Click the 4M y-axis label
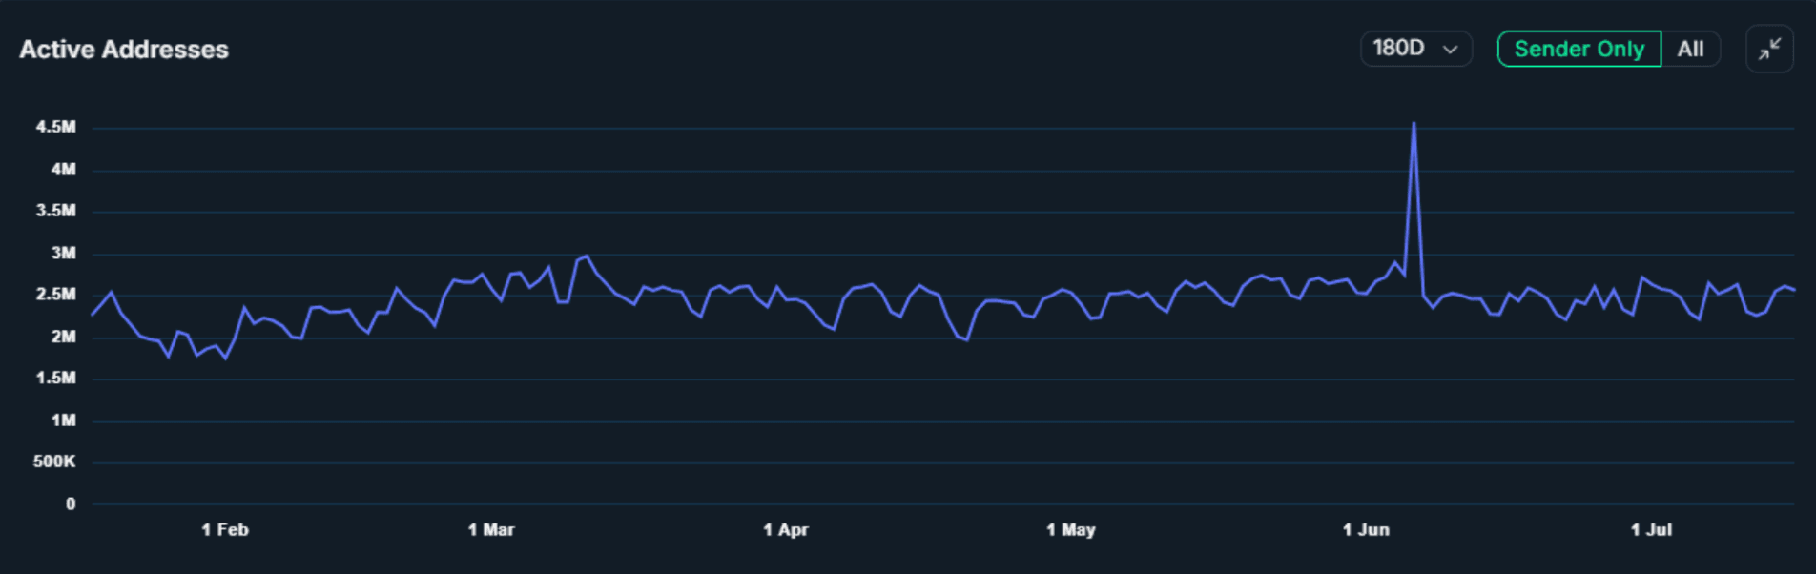This screenshot has width=1816, height=574. (x=63, y=169)
